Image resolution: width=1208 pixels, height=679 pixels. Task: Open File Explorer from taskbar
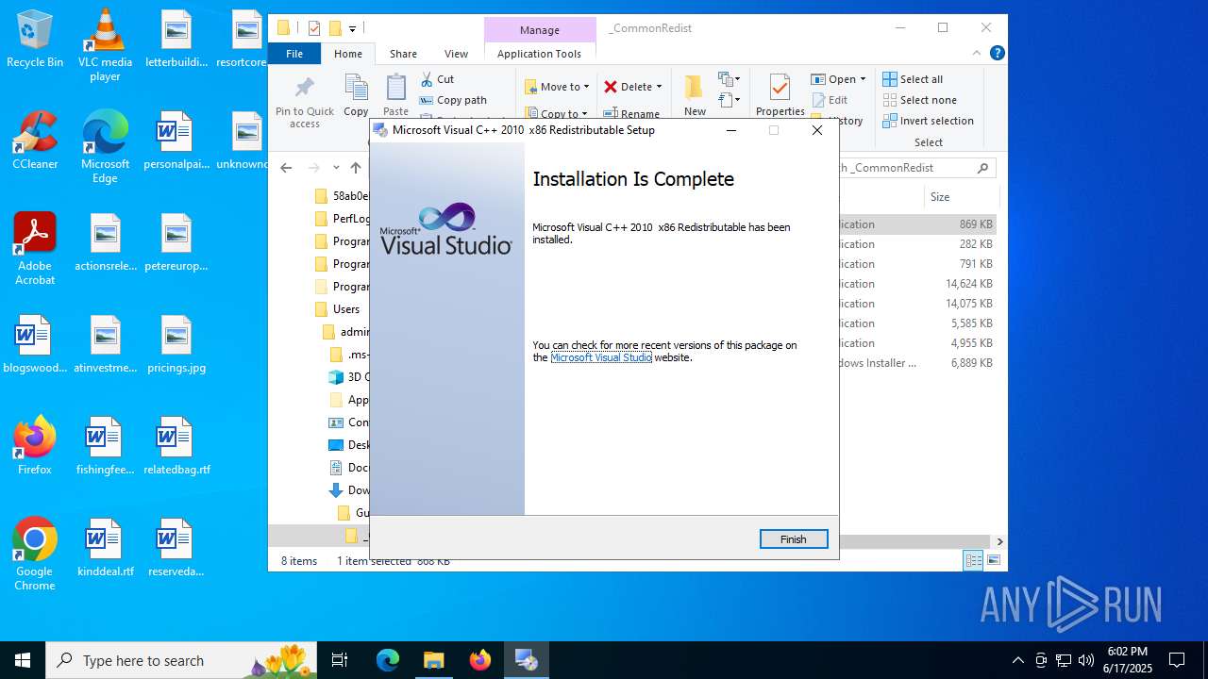pos(434,660)
